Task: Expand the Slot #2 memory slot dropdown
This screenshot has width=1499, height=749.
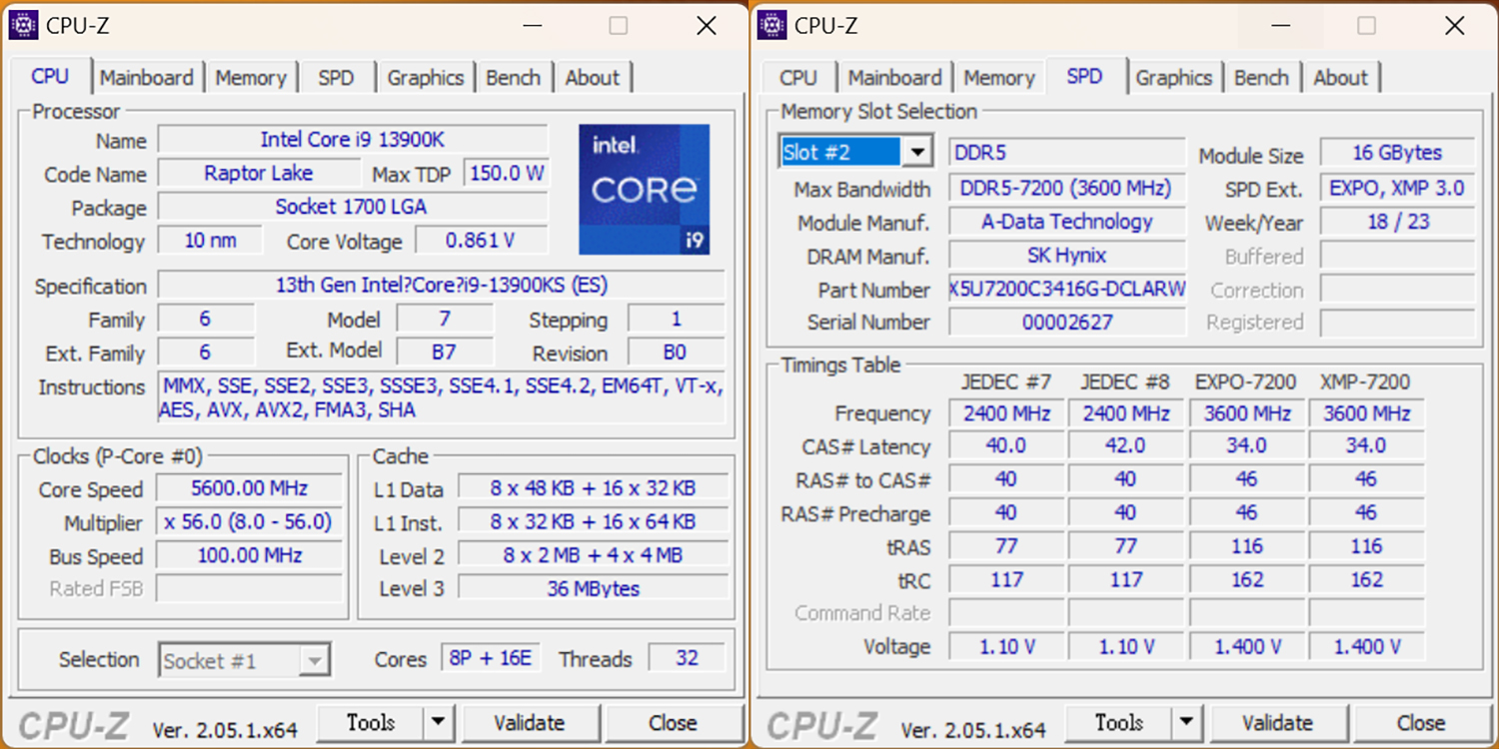Action: pos(916,152)
